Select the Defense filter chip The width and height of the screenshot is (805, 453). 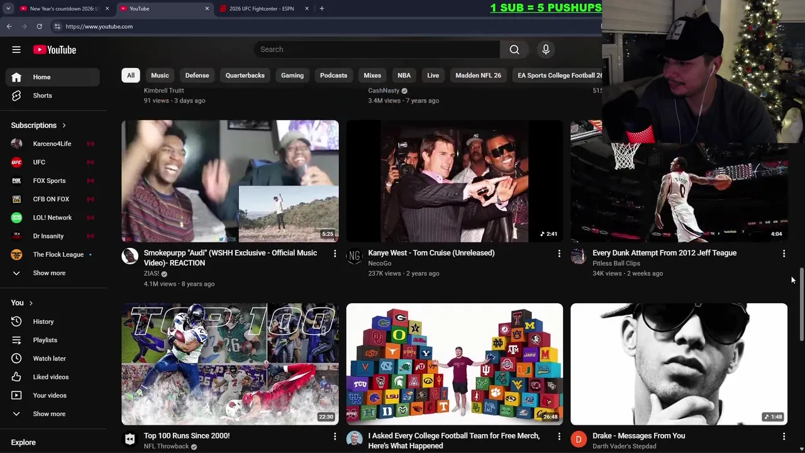point(197,75)
